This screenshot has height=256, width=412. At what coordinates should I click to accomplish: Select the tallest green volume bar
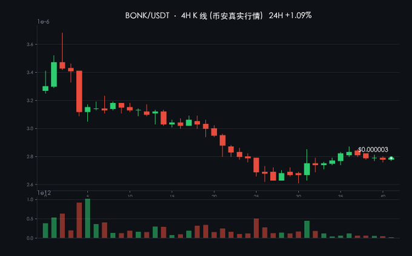[x=88, y=218]
